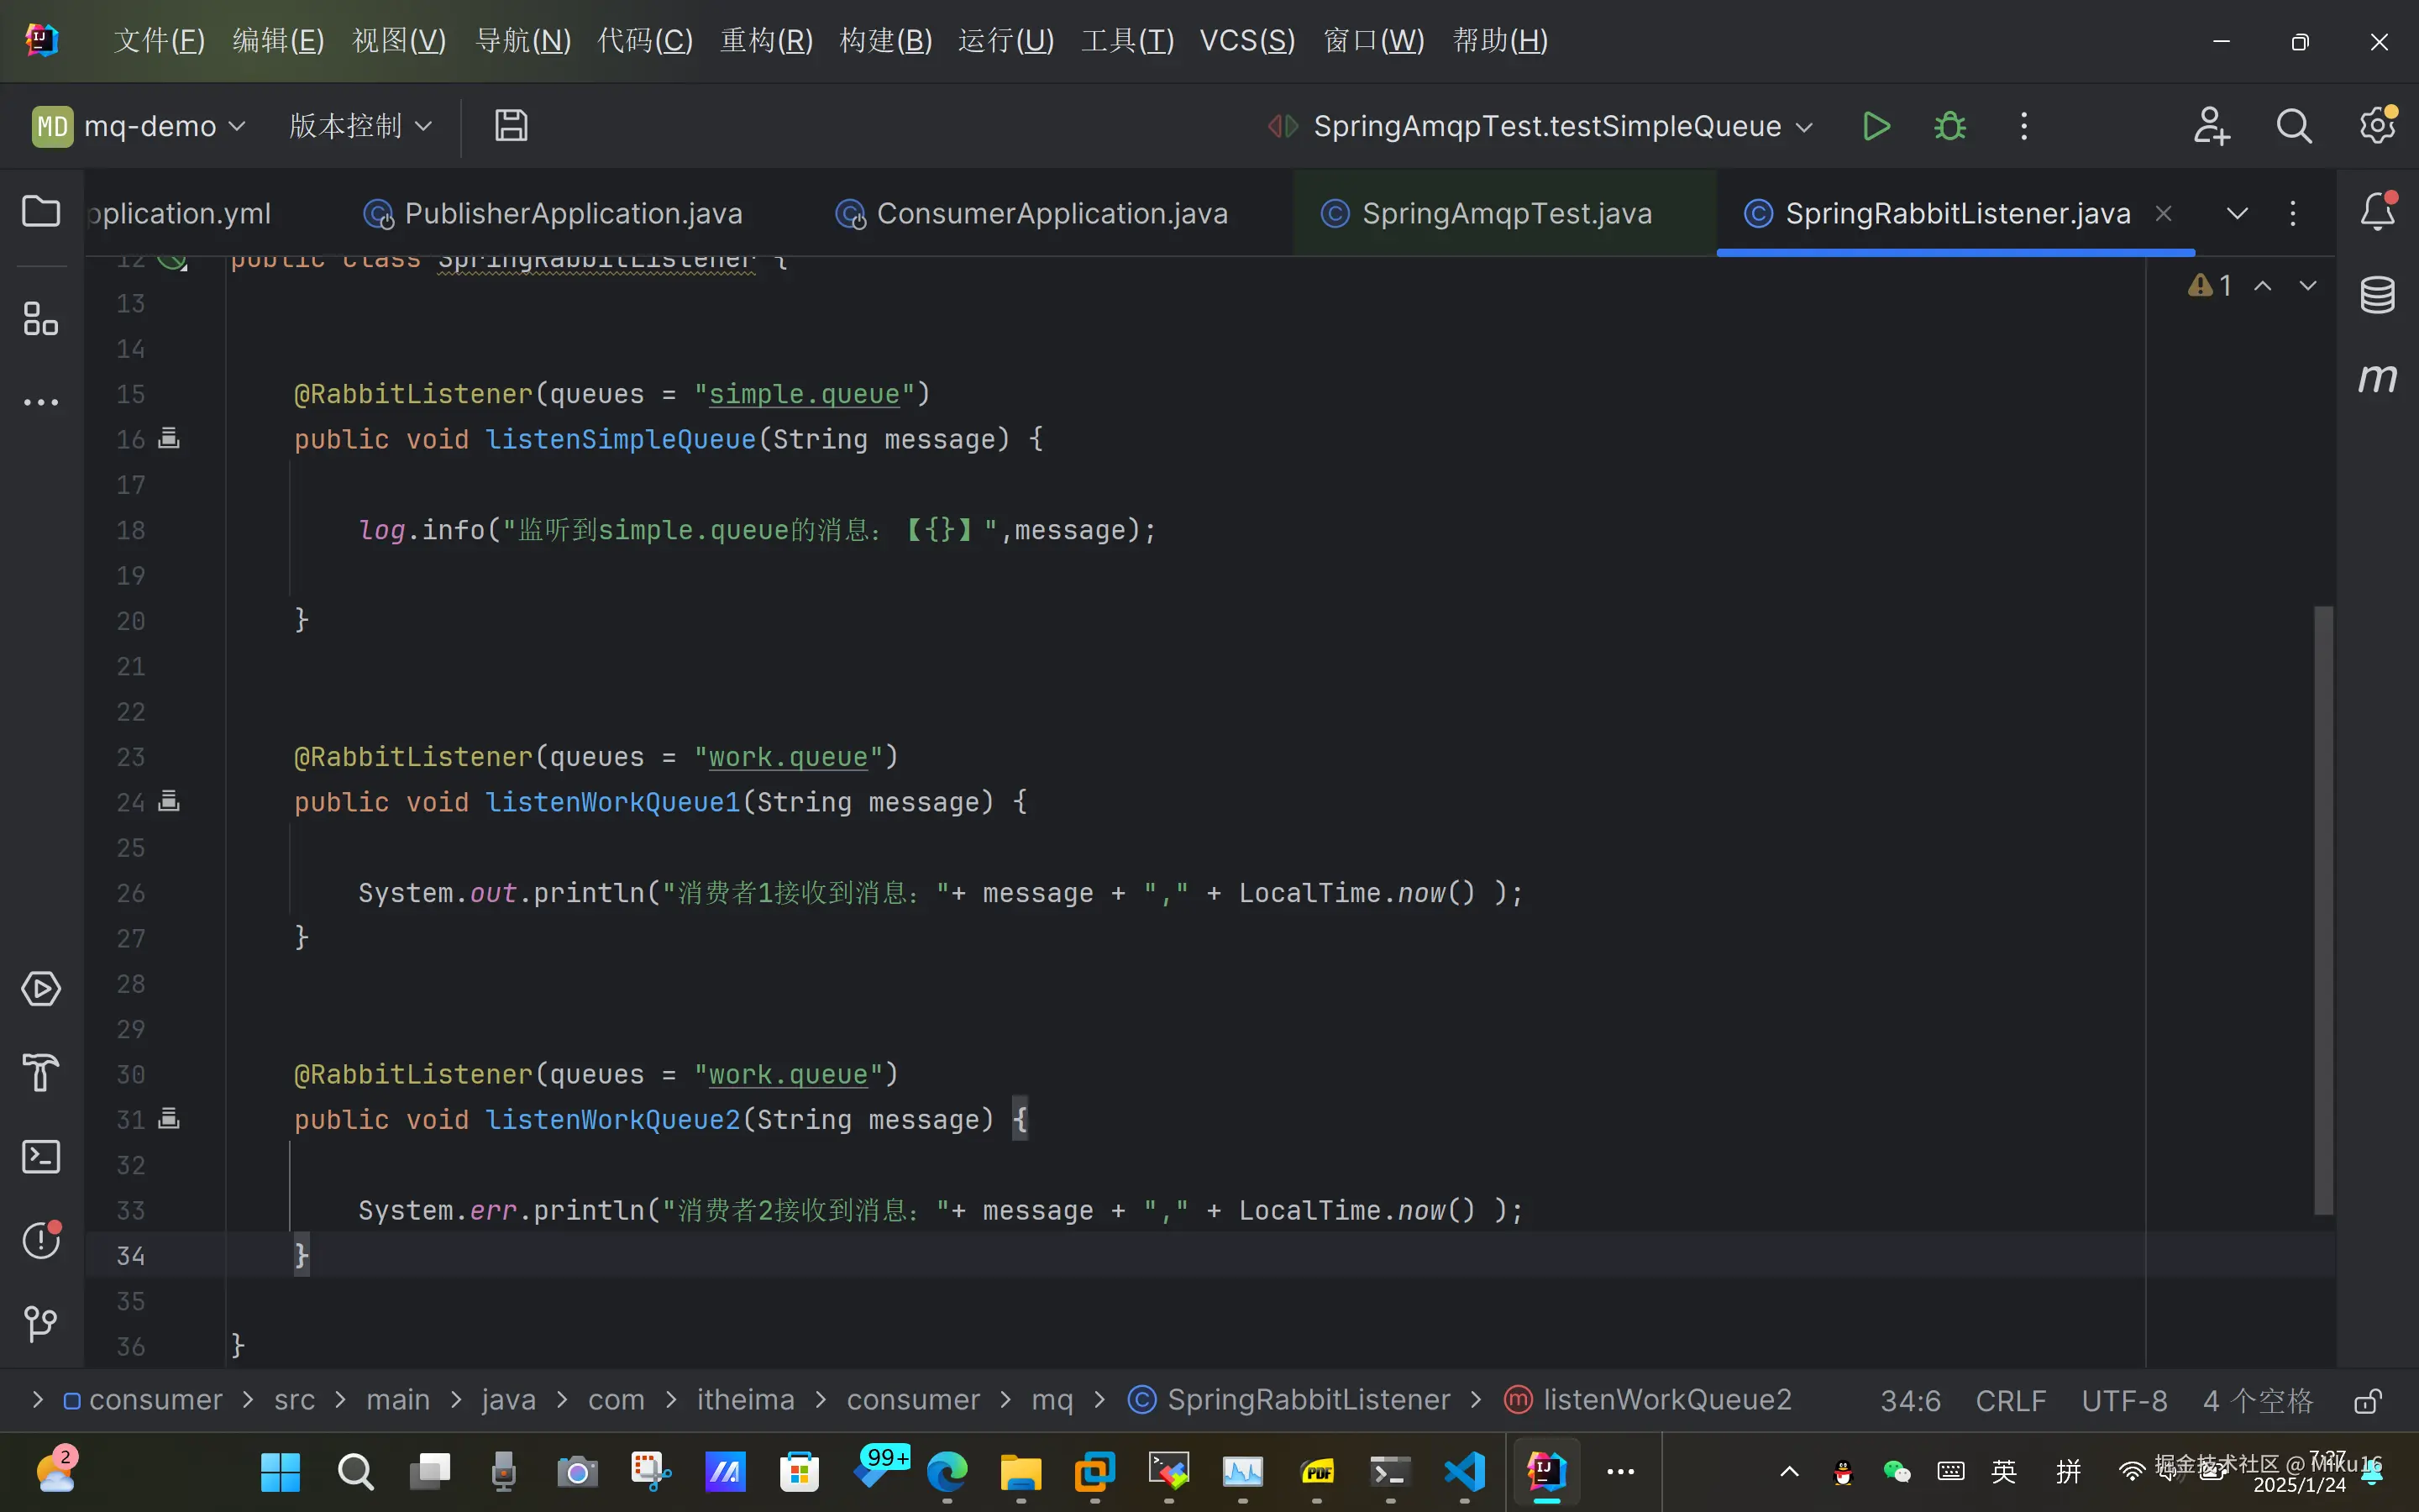Viewport: 2419px width, 1512px height.
Task: Open the Maven tool window
Action: pyautogui.click(x=2377, y=378)
